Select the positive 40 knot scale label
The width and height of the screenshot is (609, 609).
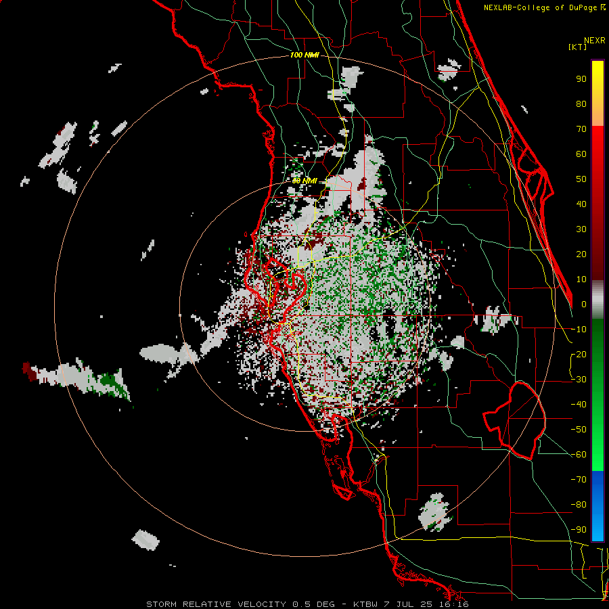point(581,204)
